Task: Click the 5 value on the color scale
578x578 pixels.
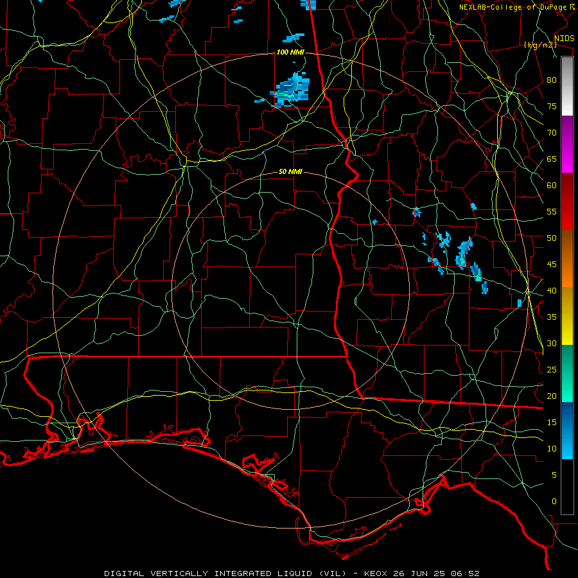Action: [x=554, y=475]
